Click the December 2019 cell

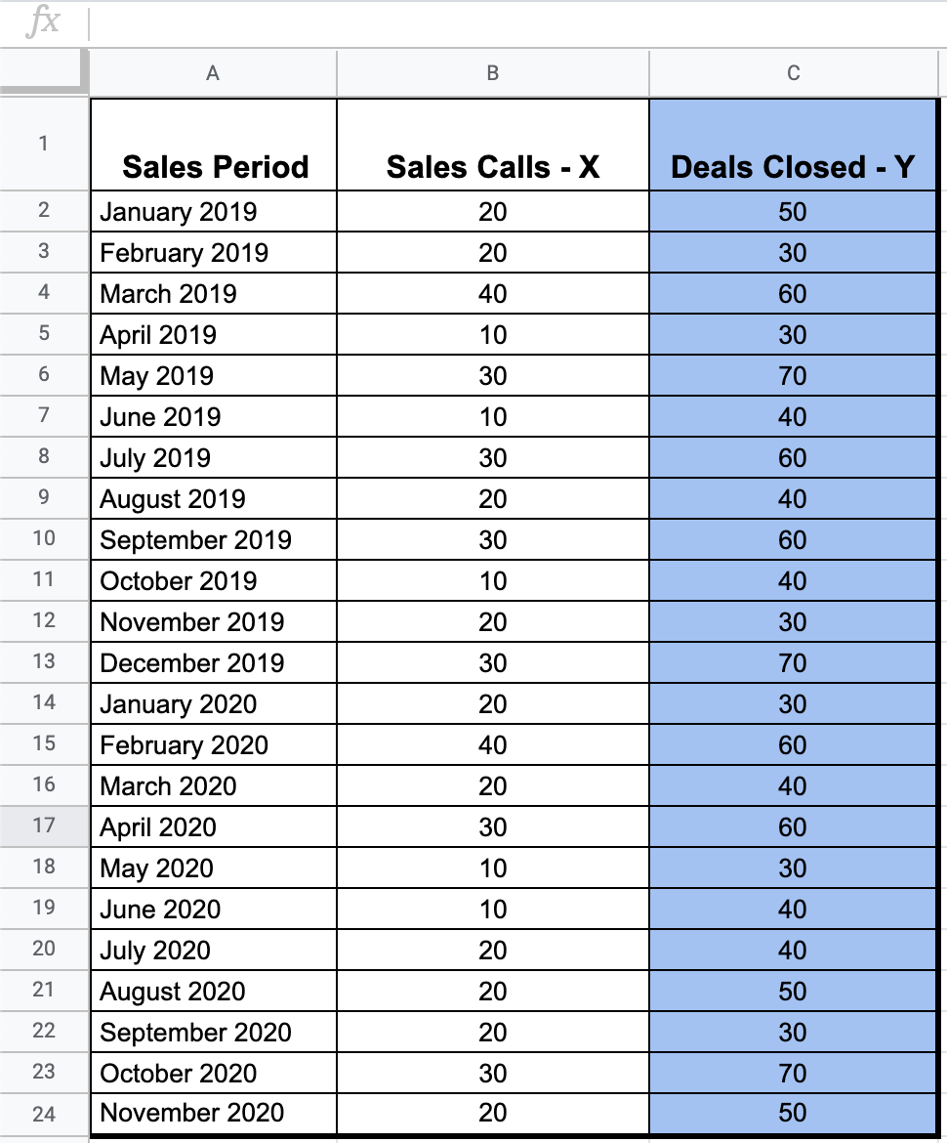point(213,662)
